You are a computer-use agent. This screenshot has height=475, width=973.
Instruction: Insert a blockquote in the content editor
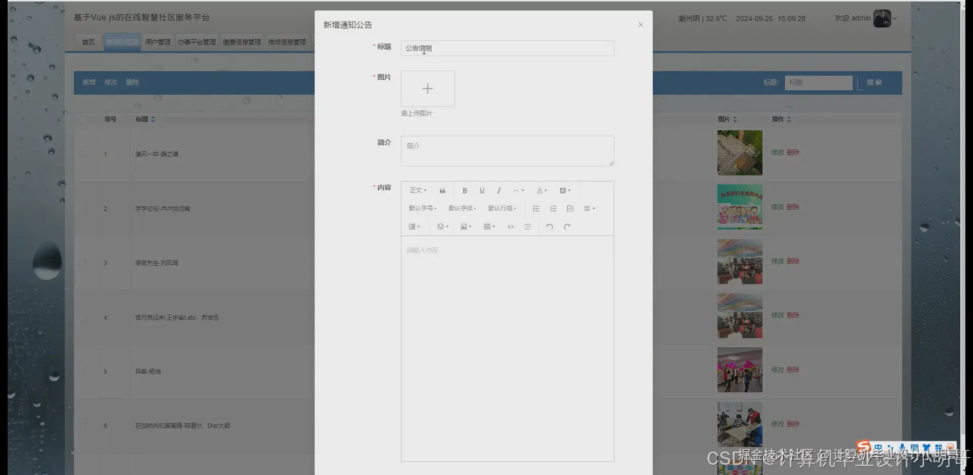tap(442, 190)
